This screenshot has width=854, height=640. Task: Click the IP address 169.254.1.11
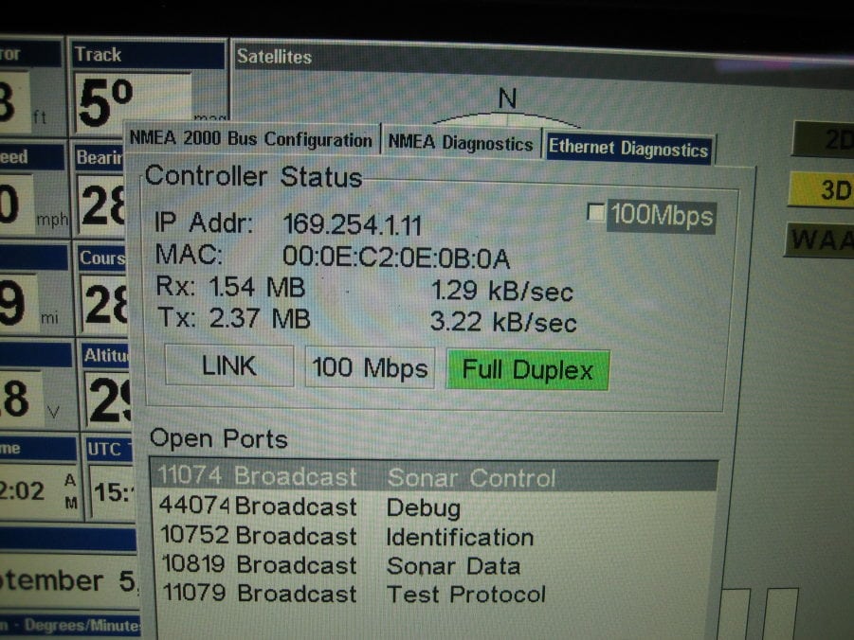[x=353, y=224]
